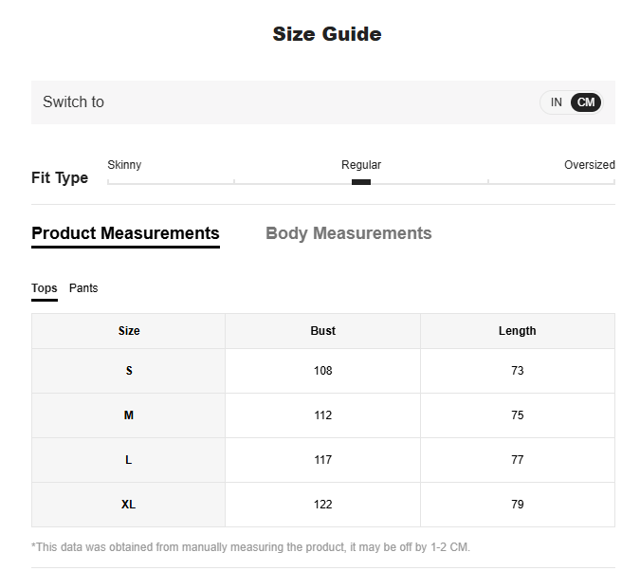The width and height of the screenshot is (640, 571).
Task: Select the size M row
Action: click(x=129, y=415)
